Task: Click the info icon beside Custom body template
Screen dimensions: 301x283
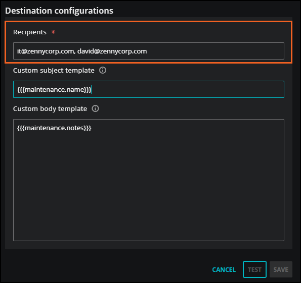Action: point(95,108)
